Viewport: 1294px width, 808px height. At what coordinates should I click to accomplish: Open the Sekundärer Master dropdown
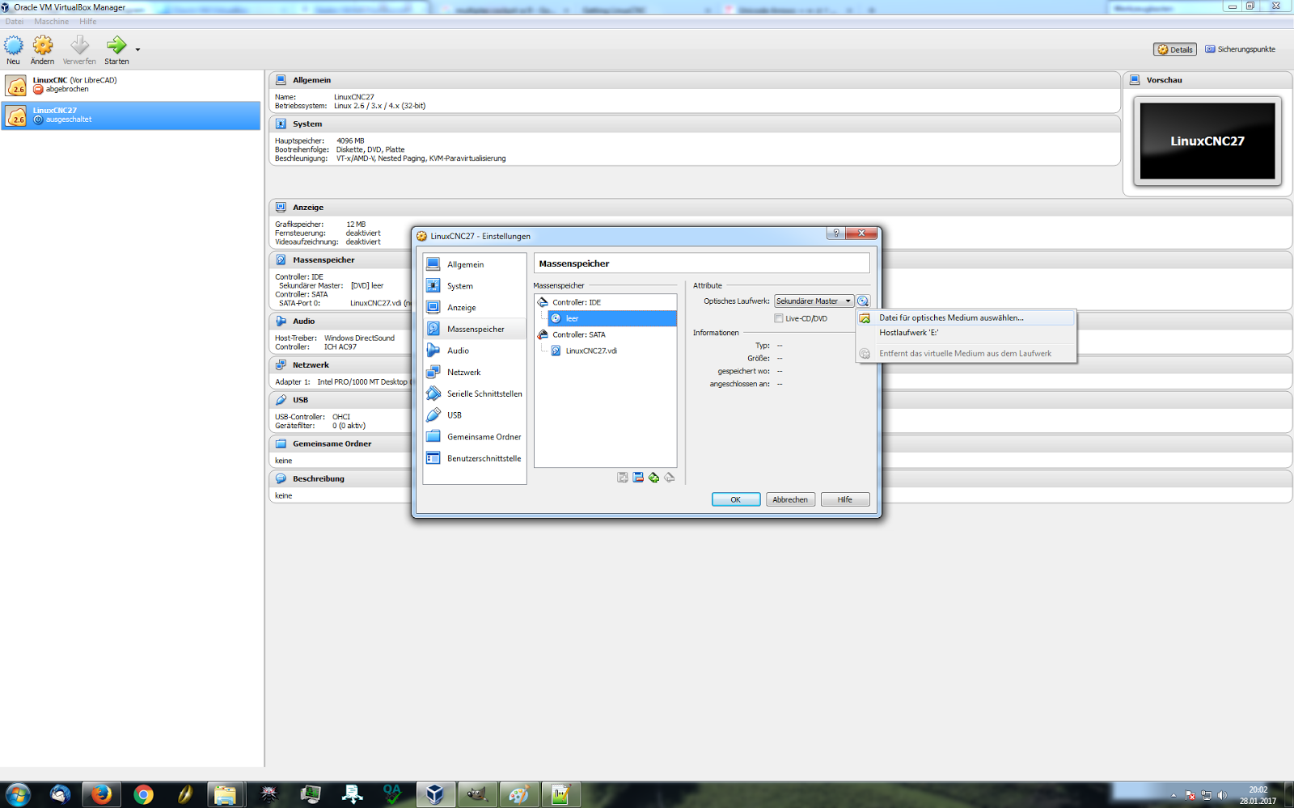tap(814, 301)
